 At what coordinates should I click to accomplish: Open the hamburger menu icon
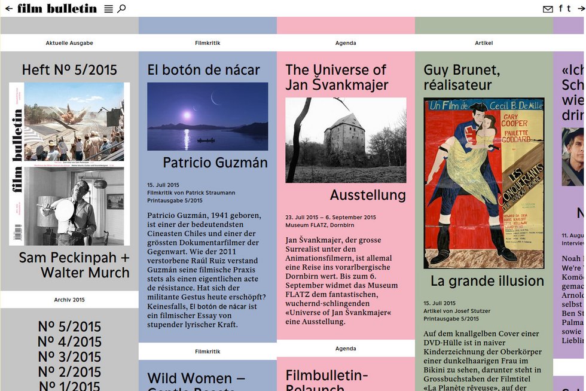pos(108,8)
